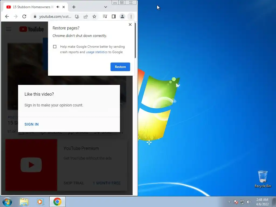Minimize the Chrome window

(115, 3)
